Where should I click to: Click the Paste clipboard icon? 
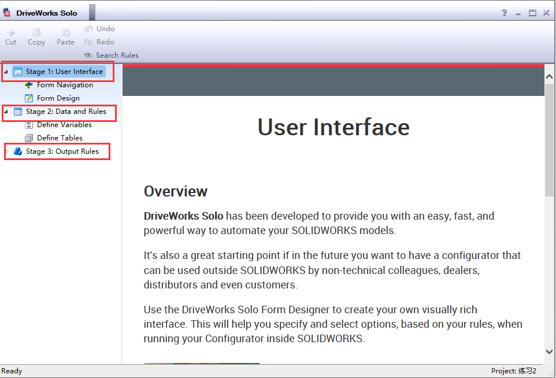[66, 32]
